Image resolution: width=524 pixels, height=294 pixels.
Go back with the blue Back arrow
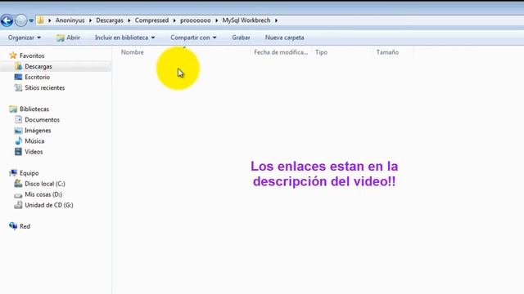[x=7, y=20]
